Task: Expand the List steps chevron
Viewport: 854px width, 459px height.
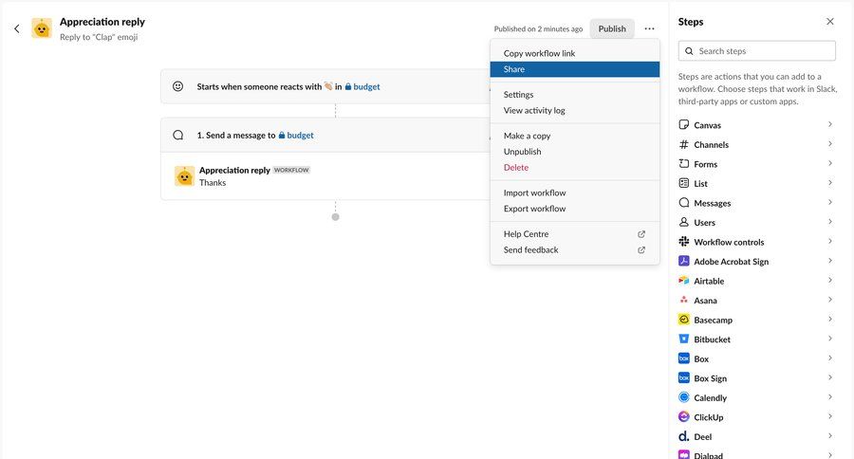Action: (x=830, y=183)
